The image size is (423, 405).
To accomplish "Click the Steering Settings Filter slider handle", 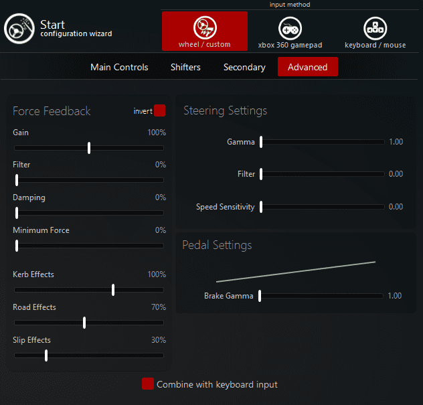I will (x=261, y=174).
